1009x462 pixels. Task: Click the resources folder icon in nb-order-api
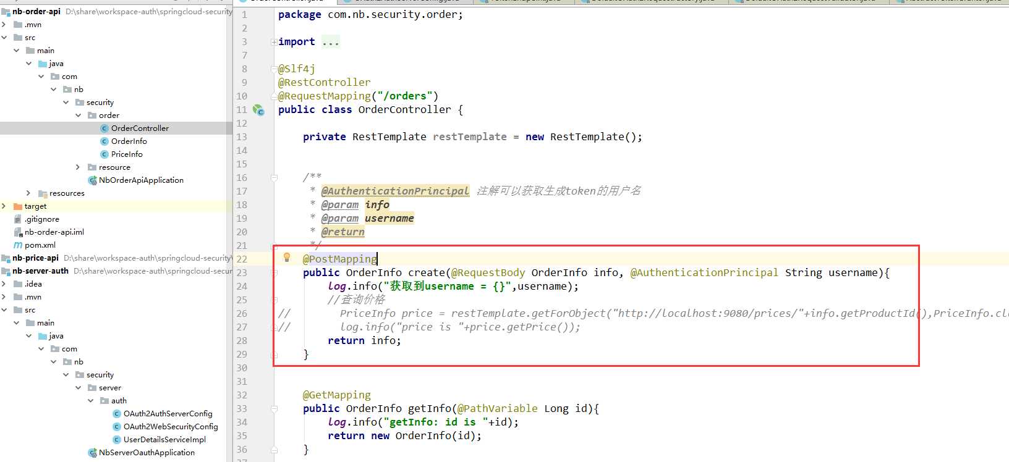[x=43, y=193]
